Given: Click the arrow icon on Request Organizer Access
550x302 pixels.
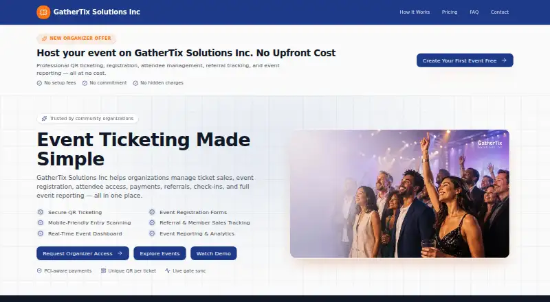Looking at the screenshot, I should tap(120, 253).
